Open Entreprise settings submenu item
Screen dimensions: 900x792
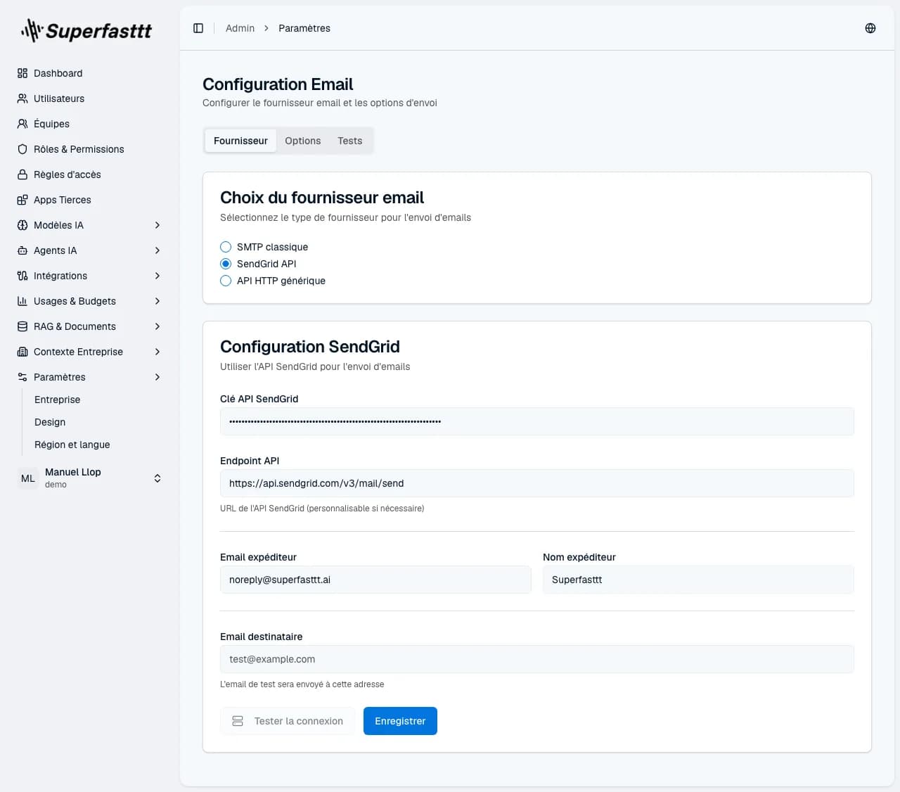pos(58,400)
